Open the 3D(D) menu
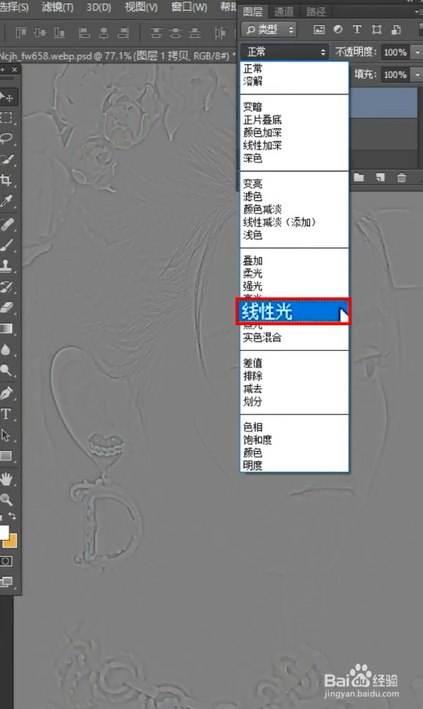The image size is (423, 709). 98,7
